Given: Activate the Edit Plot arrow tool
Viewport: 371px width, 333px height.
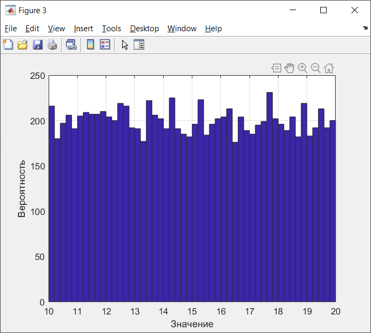Looking at the screenshot, I should 125,44.
